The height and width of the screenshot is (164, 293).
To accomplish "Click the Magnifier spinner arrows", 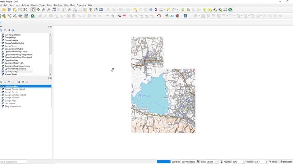I will [244, 162].
